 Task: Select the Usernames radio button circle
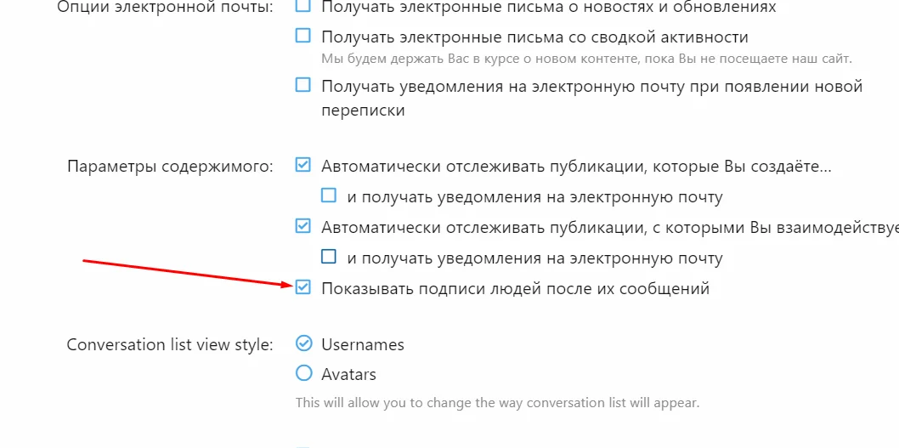[x=303, y=343]
